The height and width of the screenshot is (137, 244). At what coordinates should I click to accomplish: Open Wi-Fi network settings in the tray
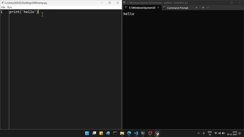point(216,133)
